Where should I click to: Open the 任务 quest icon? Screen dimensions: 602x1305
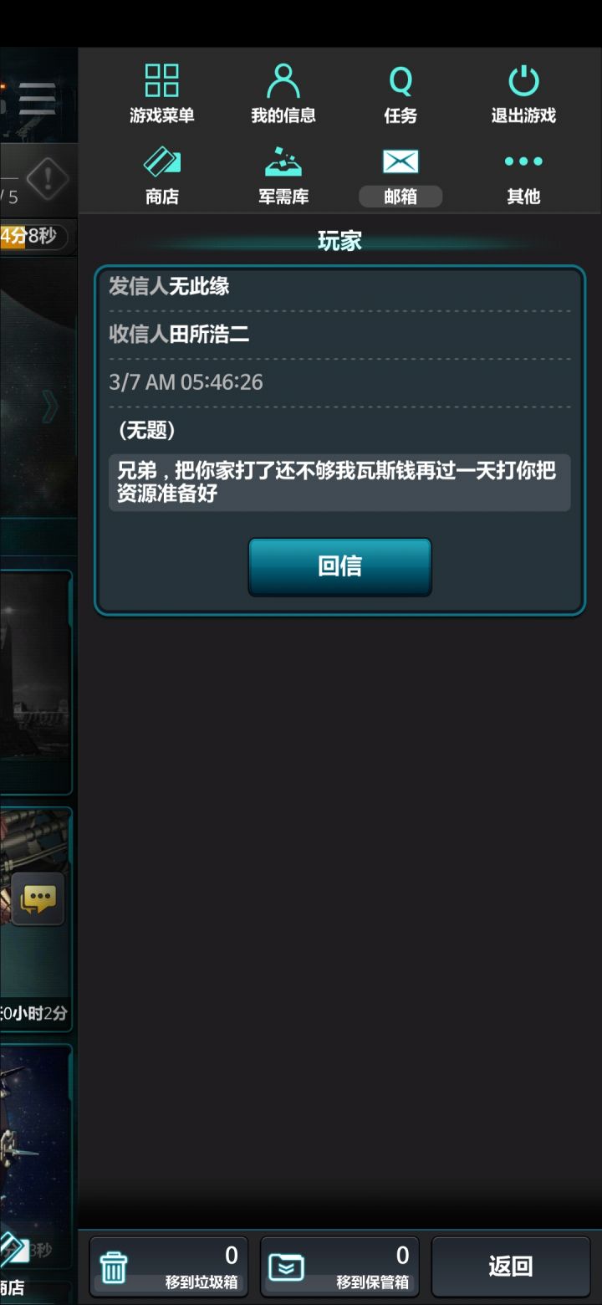(400, 94)
